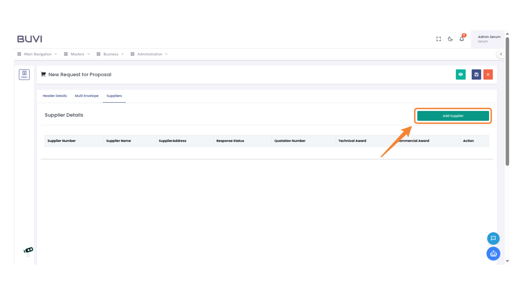Open the Admin Serum profile
The image size is (524, 295).
pyautogui.click(x=489, y=39)
